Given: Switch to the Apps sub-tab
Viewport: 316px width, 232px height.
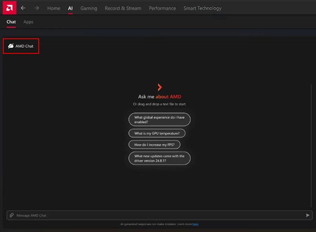Looking at the screenshot, I should click(28, 22).
